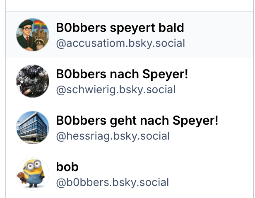Click the @accusatiom.bsky.social handle

coord(120,43)
